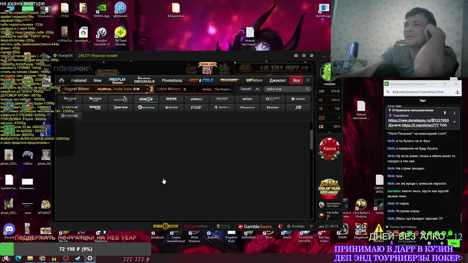Screen dimensions: 468x263
Task: Filter by Pragmatic Play provider
Action: (120, 99)
